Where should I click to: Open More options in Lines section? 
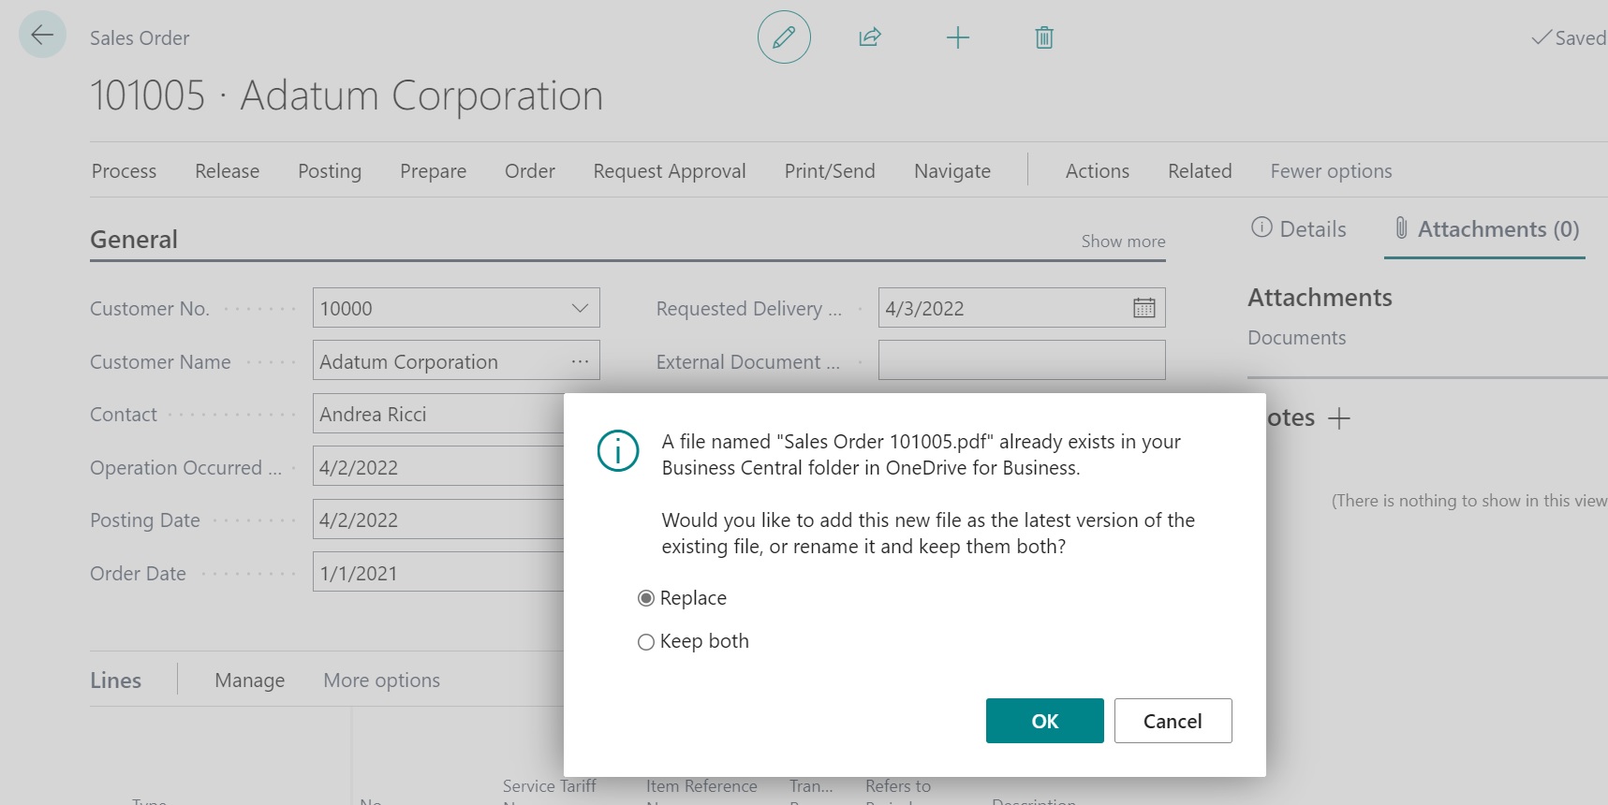click(381, 681)
